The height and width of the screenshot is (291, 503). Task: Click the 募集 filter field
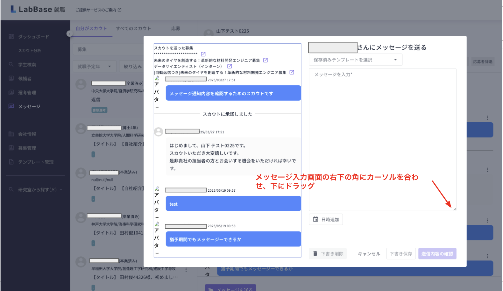[x=108, y=49]
